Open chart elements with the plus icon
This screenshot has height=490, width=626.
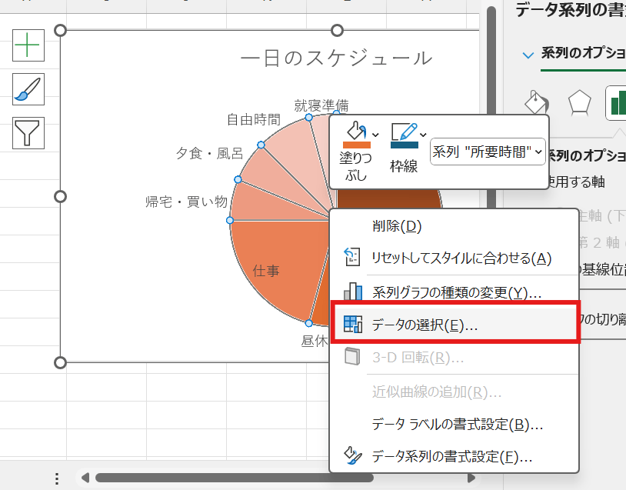coord(28,45)
